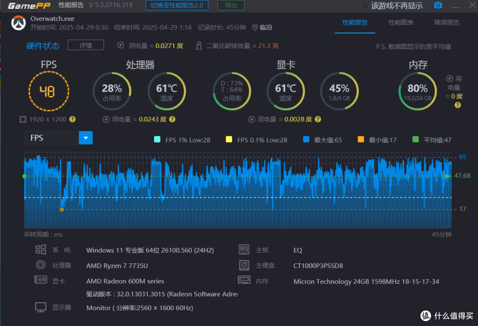Open the FPS chart type dropdown arrow
The width and height of the screenshot is (478, 326).
pos(86,138)
